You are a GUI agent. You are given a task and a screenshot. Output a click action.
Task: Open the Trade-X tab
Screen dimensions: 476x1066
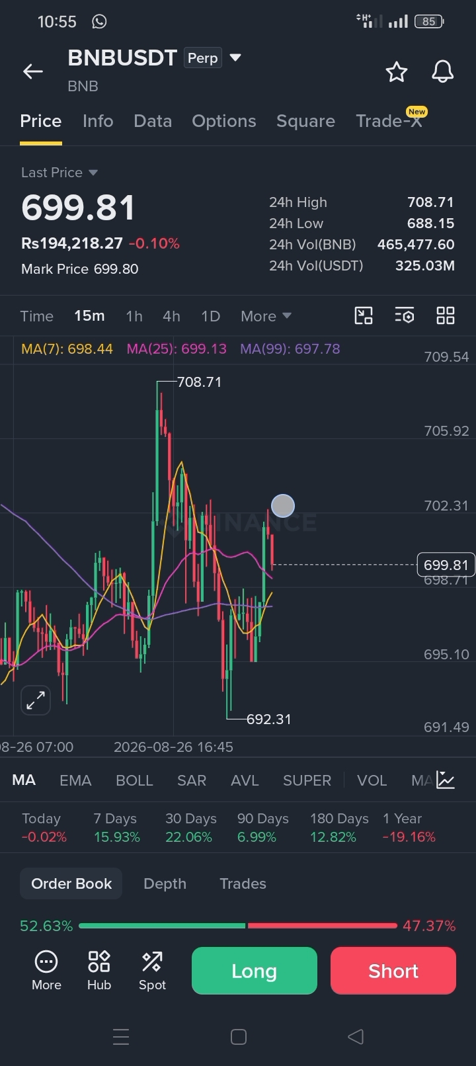pos(389,121)
